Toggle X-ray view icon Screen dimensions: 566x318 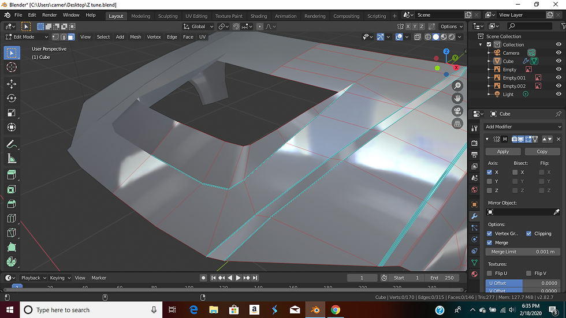click(418, 37)
